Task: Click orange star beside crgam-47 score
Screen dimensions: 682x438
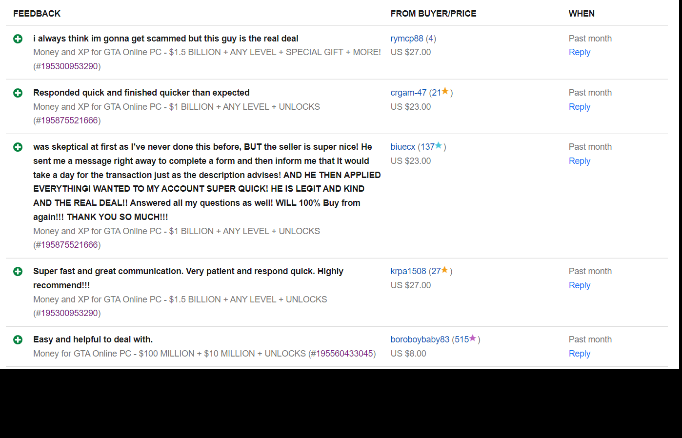Action: (445, 91)
